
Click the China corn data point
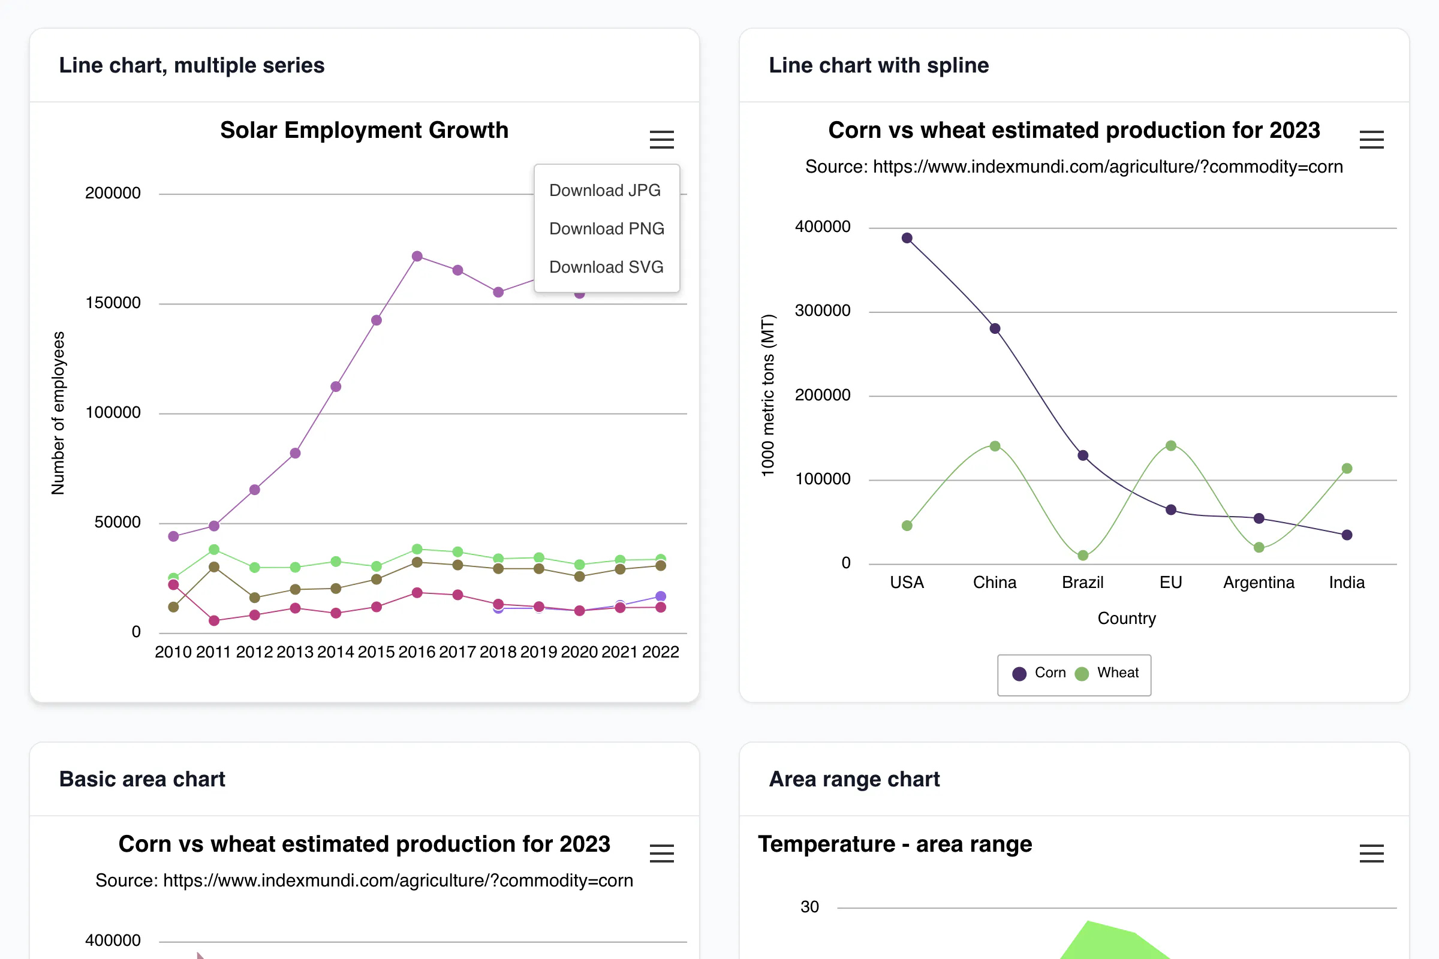[x=995, y=328]
